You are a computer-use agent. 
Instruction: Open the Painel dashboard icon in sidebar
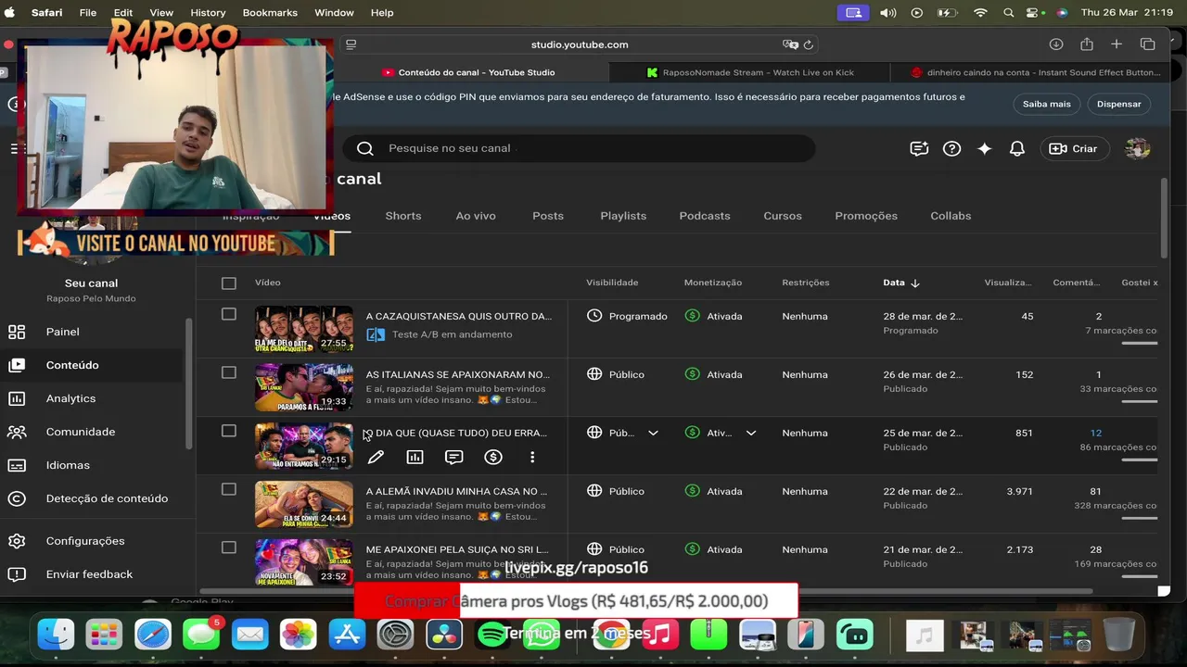pyautogui.click(x=17, y=332)
